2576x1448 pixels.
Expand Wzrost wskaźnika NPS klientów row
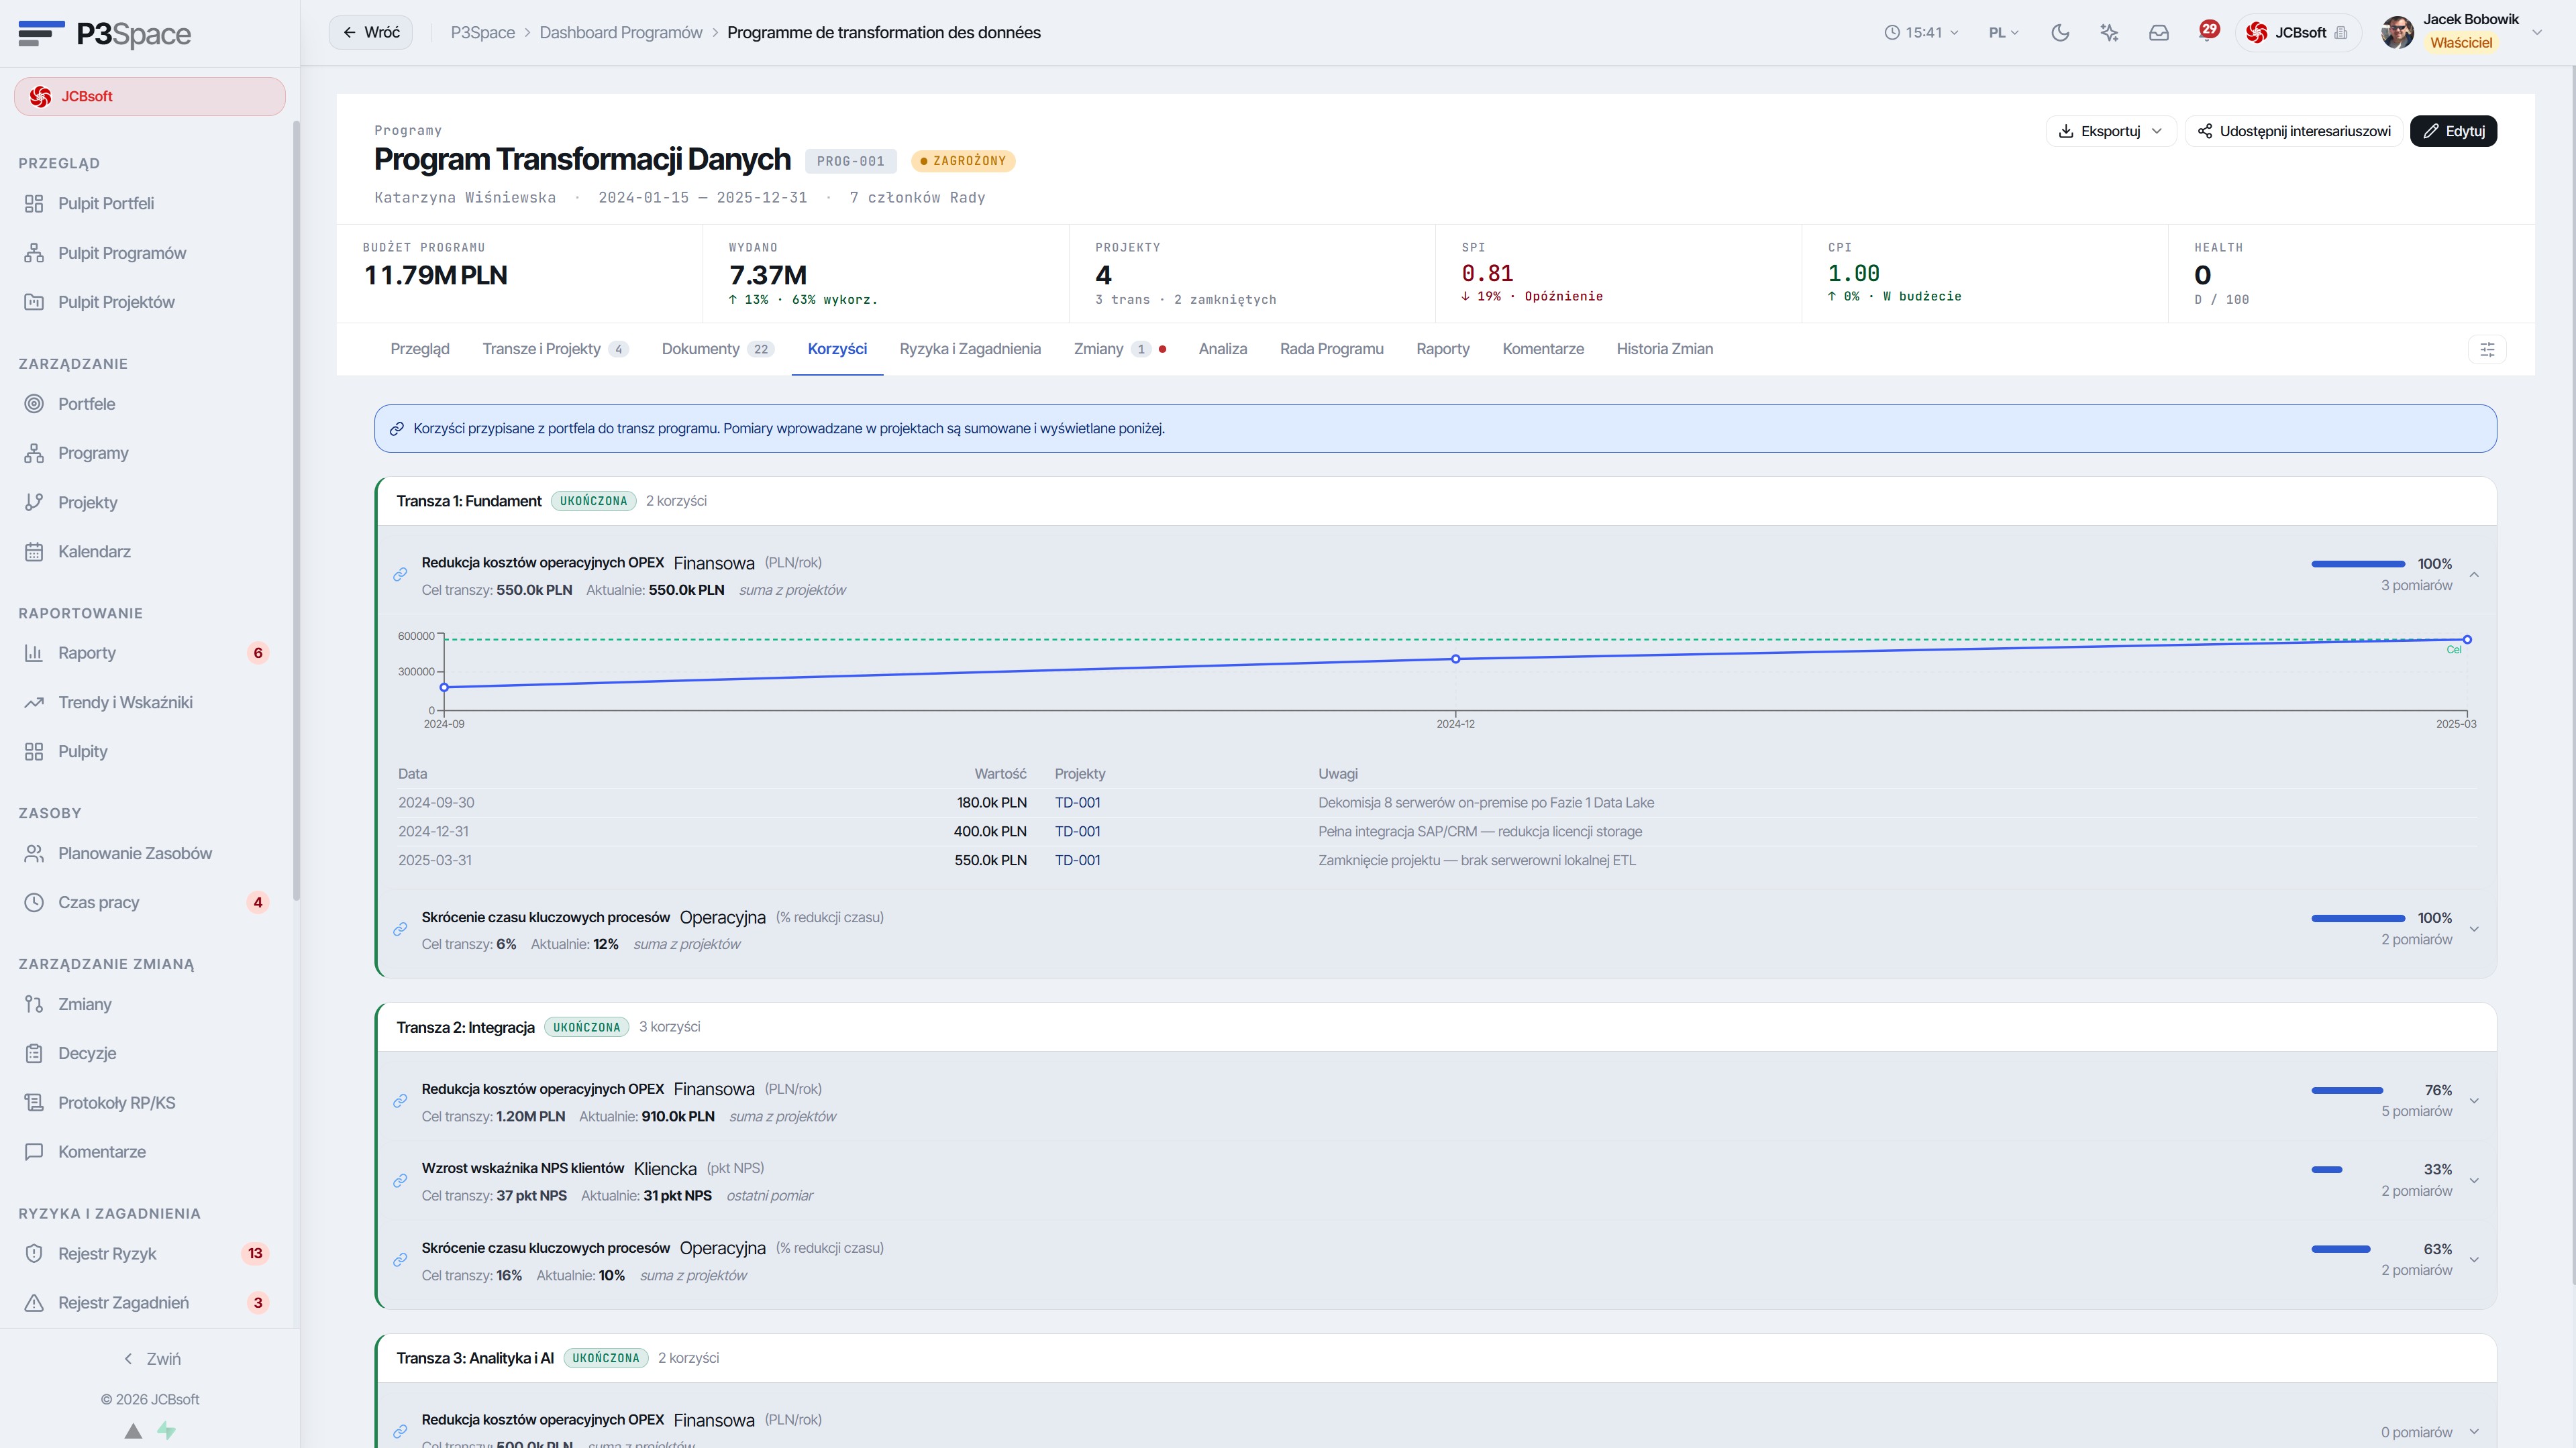(x=2474, y=1181)
